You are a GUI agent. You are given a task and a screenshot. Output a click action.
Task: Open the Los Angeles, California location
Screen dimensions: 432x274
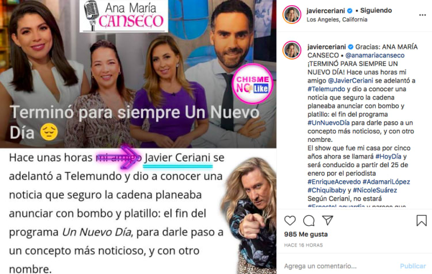tap(337, 20)
